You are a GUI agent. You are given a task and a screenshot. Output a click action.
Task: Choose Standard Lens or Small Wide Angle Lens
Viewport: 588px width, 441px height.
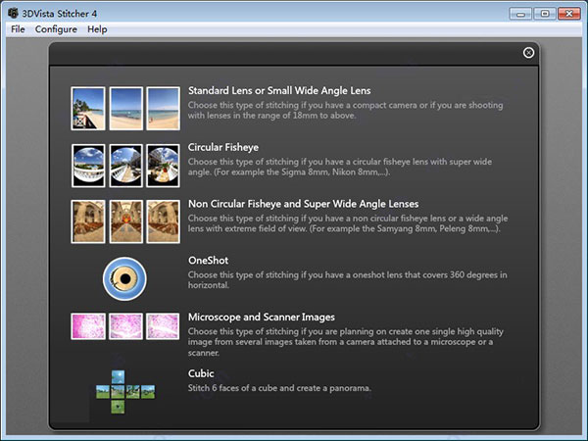click(279, 91)
